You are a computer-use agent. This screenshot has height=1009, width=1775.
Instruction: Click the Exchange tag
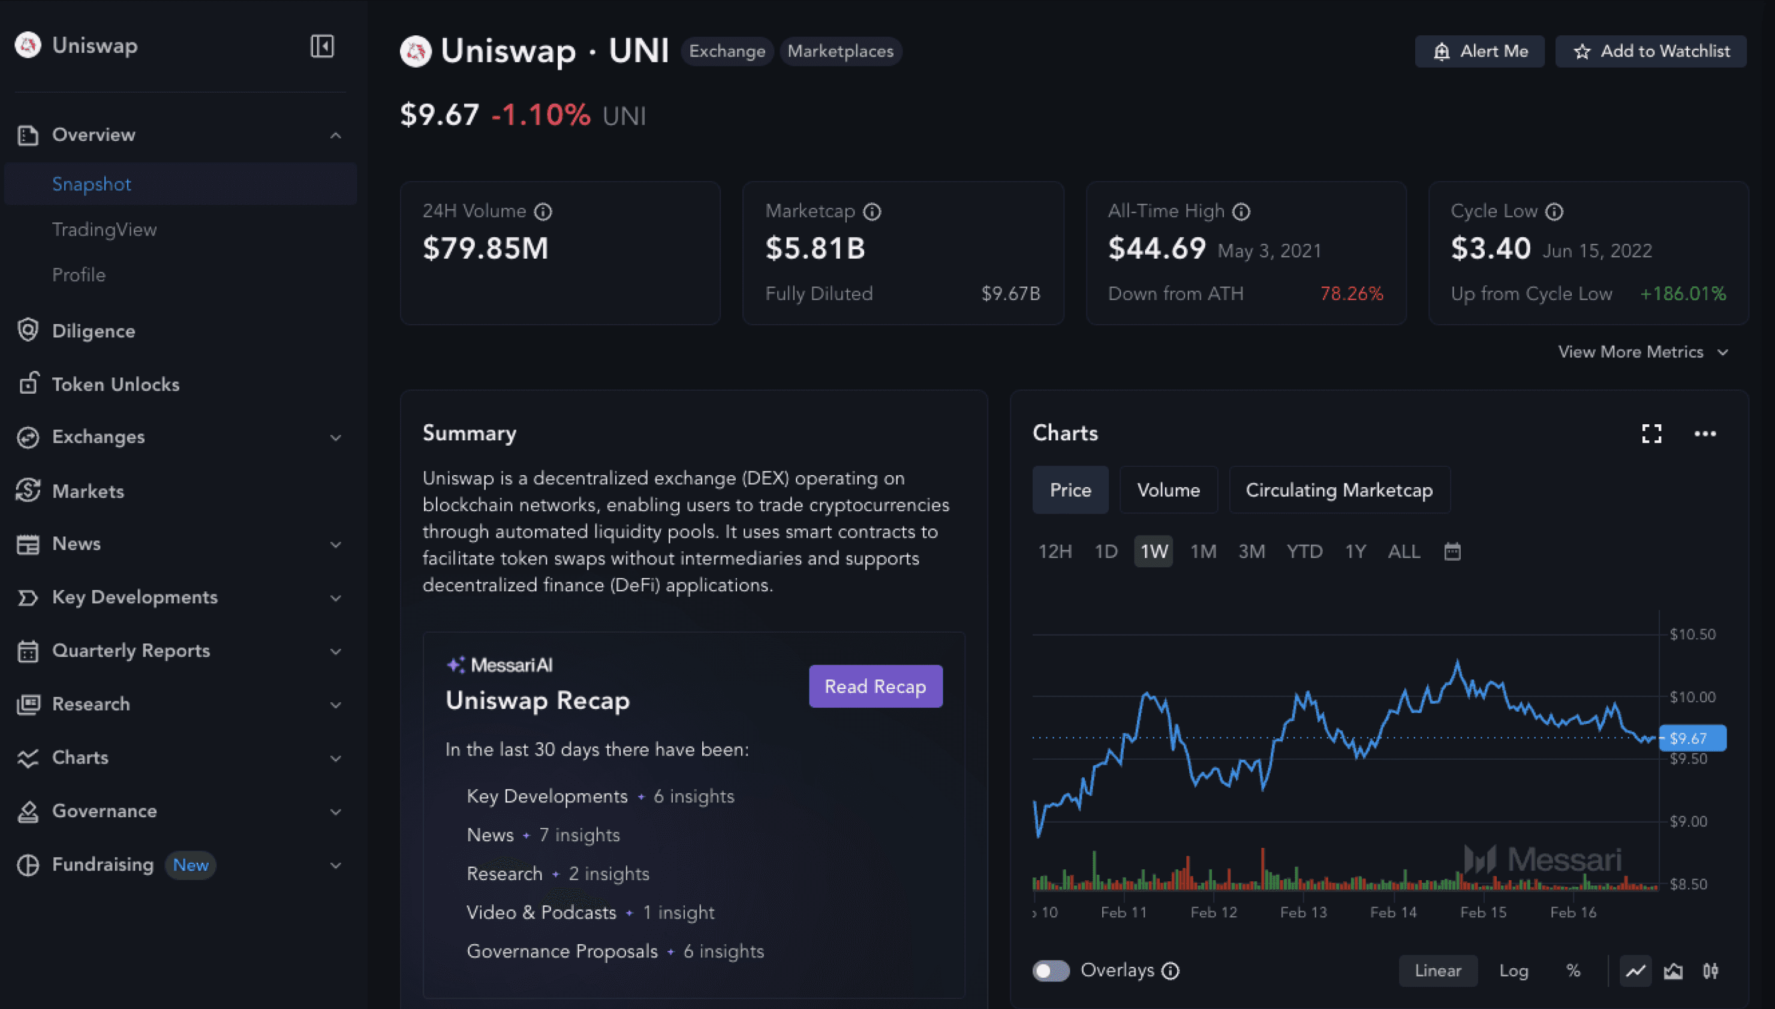point(727,52)
